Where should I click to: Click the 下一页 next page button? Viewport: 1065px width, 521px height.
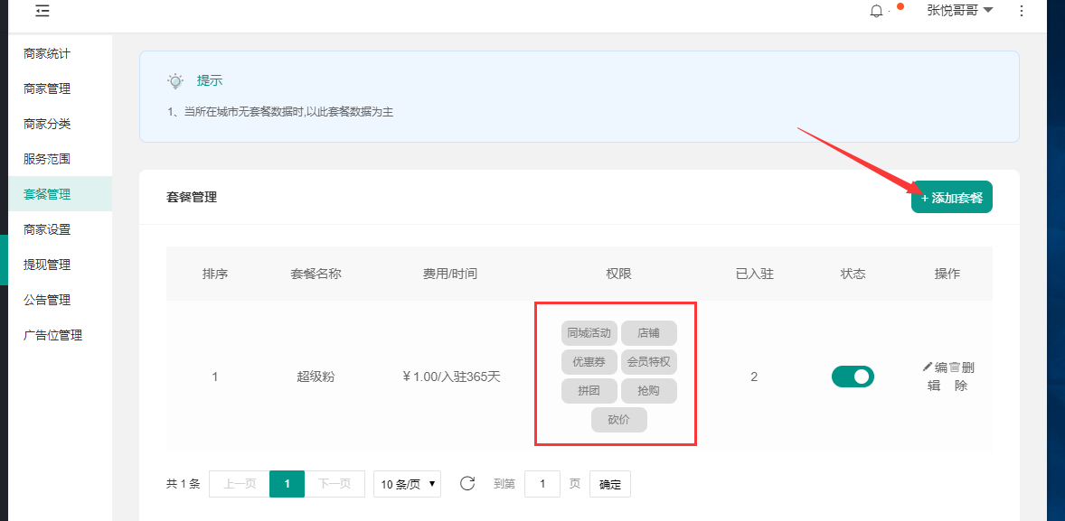pyautogui.click(x=335, y=484)
